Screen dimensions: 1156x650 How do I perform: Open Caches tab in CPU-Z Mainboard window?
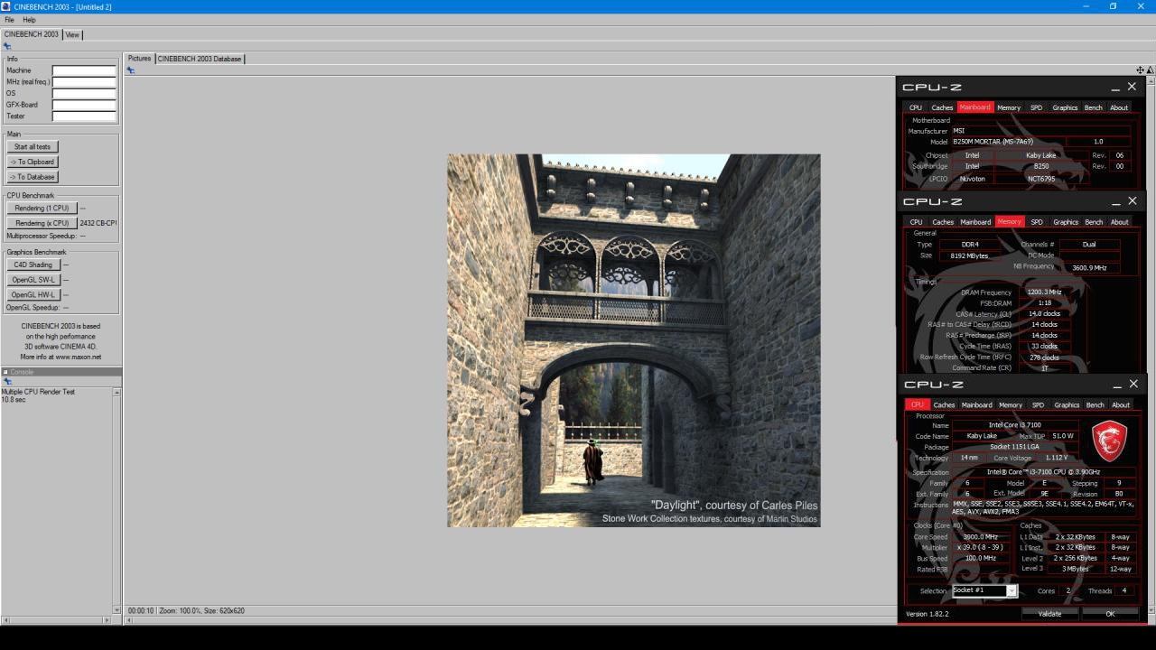point(942,107)
